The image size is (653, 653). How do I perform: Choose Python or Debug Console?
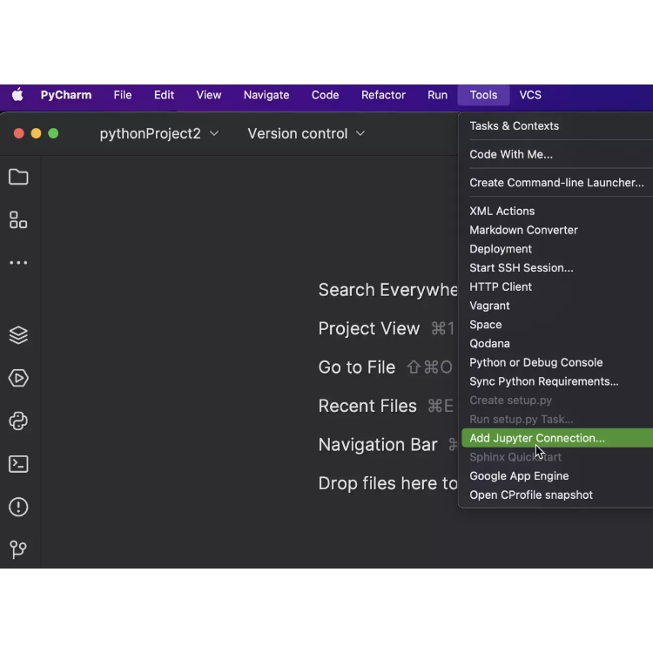[535, 362]
